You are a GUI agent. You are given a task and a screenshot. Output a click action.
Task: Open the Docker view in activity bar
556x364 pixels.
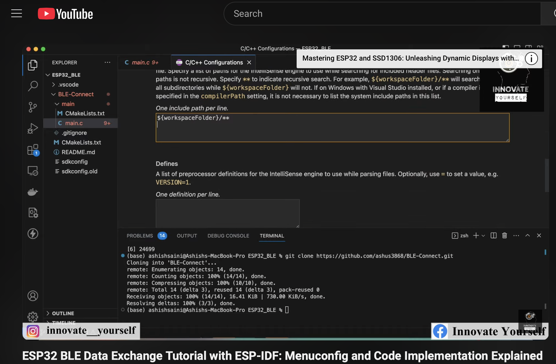point(33,192)
